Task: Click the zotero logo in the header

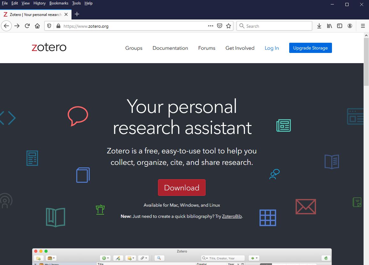Action: (49, 47)
